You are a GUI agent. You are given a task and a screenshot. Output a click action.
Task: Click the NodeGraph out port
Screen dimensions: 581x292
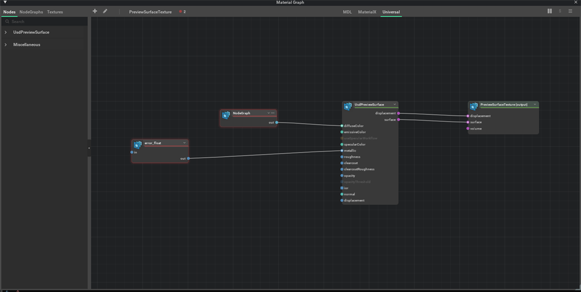pos(277,123)
